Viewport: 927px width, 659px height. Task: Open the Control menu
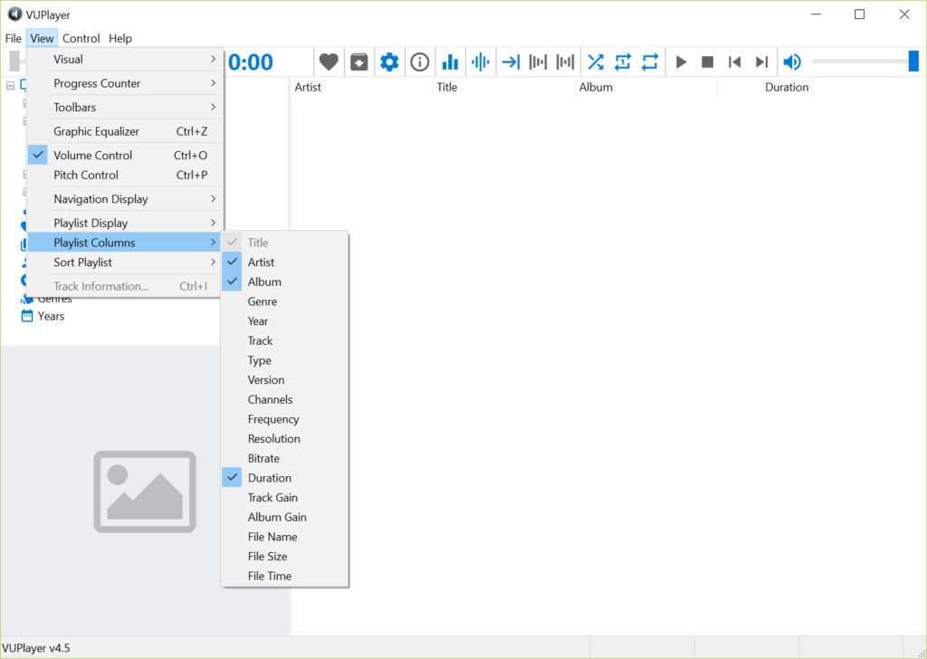point(81,38)
